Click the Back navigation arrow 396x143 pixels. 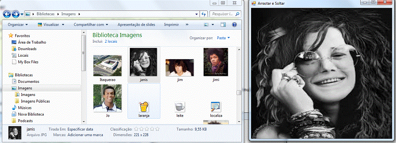coord(7,14)
